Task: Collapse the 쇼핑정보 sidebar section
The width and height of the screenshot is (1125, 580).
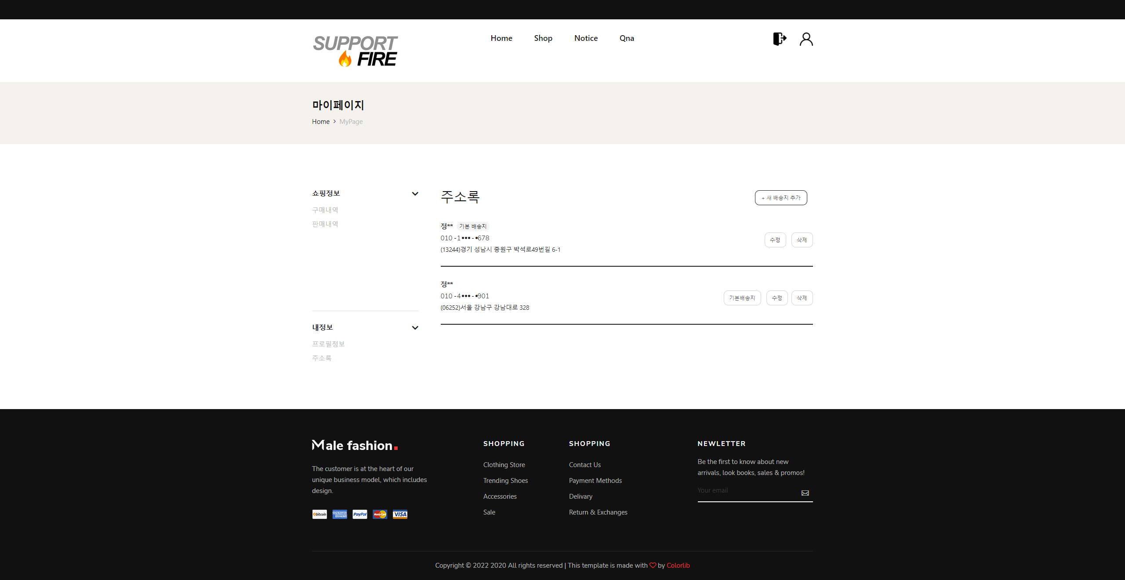Action: tap(415, 193)
